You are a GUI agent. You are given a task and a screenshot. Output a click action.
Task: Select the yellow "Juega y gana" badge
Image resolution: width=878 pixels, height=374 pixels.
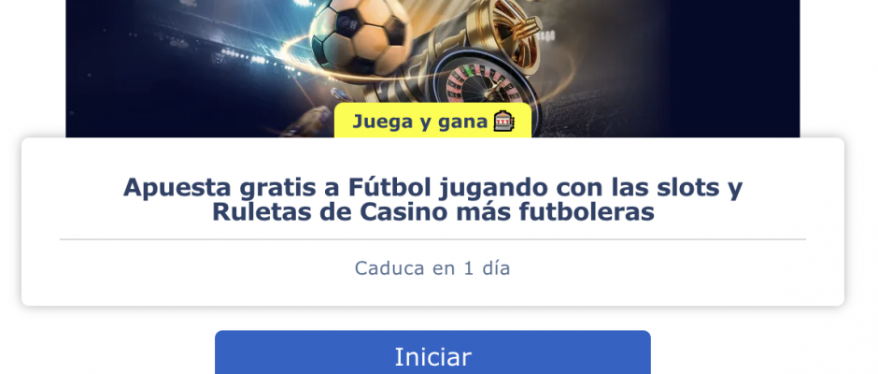point(432,121)
